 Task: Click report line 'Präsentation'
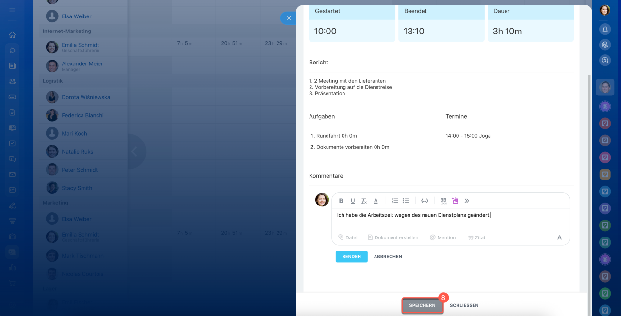point(330,93)
